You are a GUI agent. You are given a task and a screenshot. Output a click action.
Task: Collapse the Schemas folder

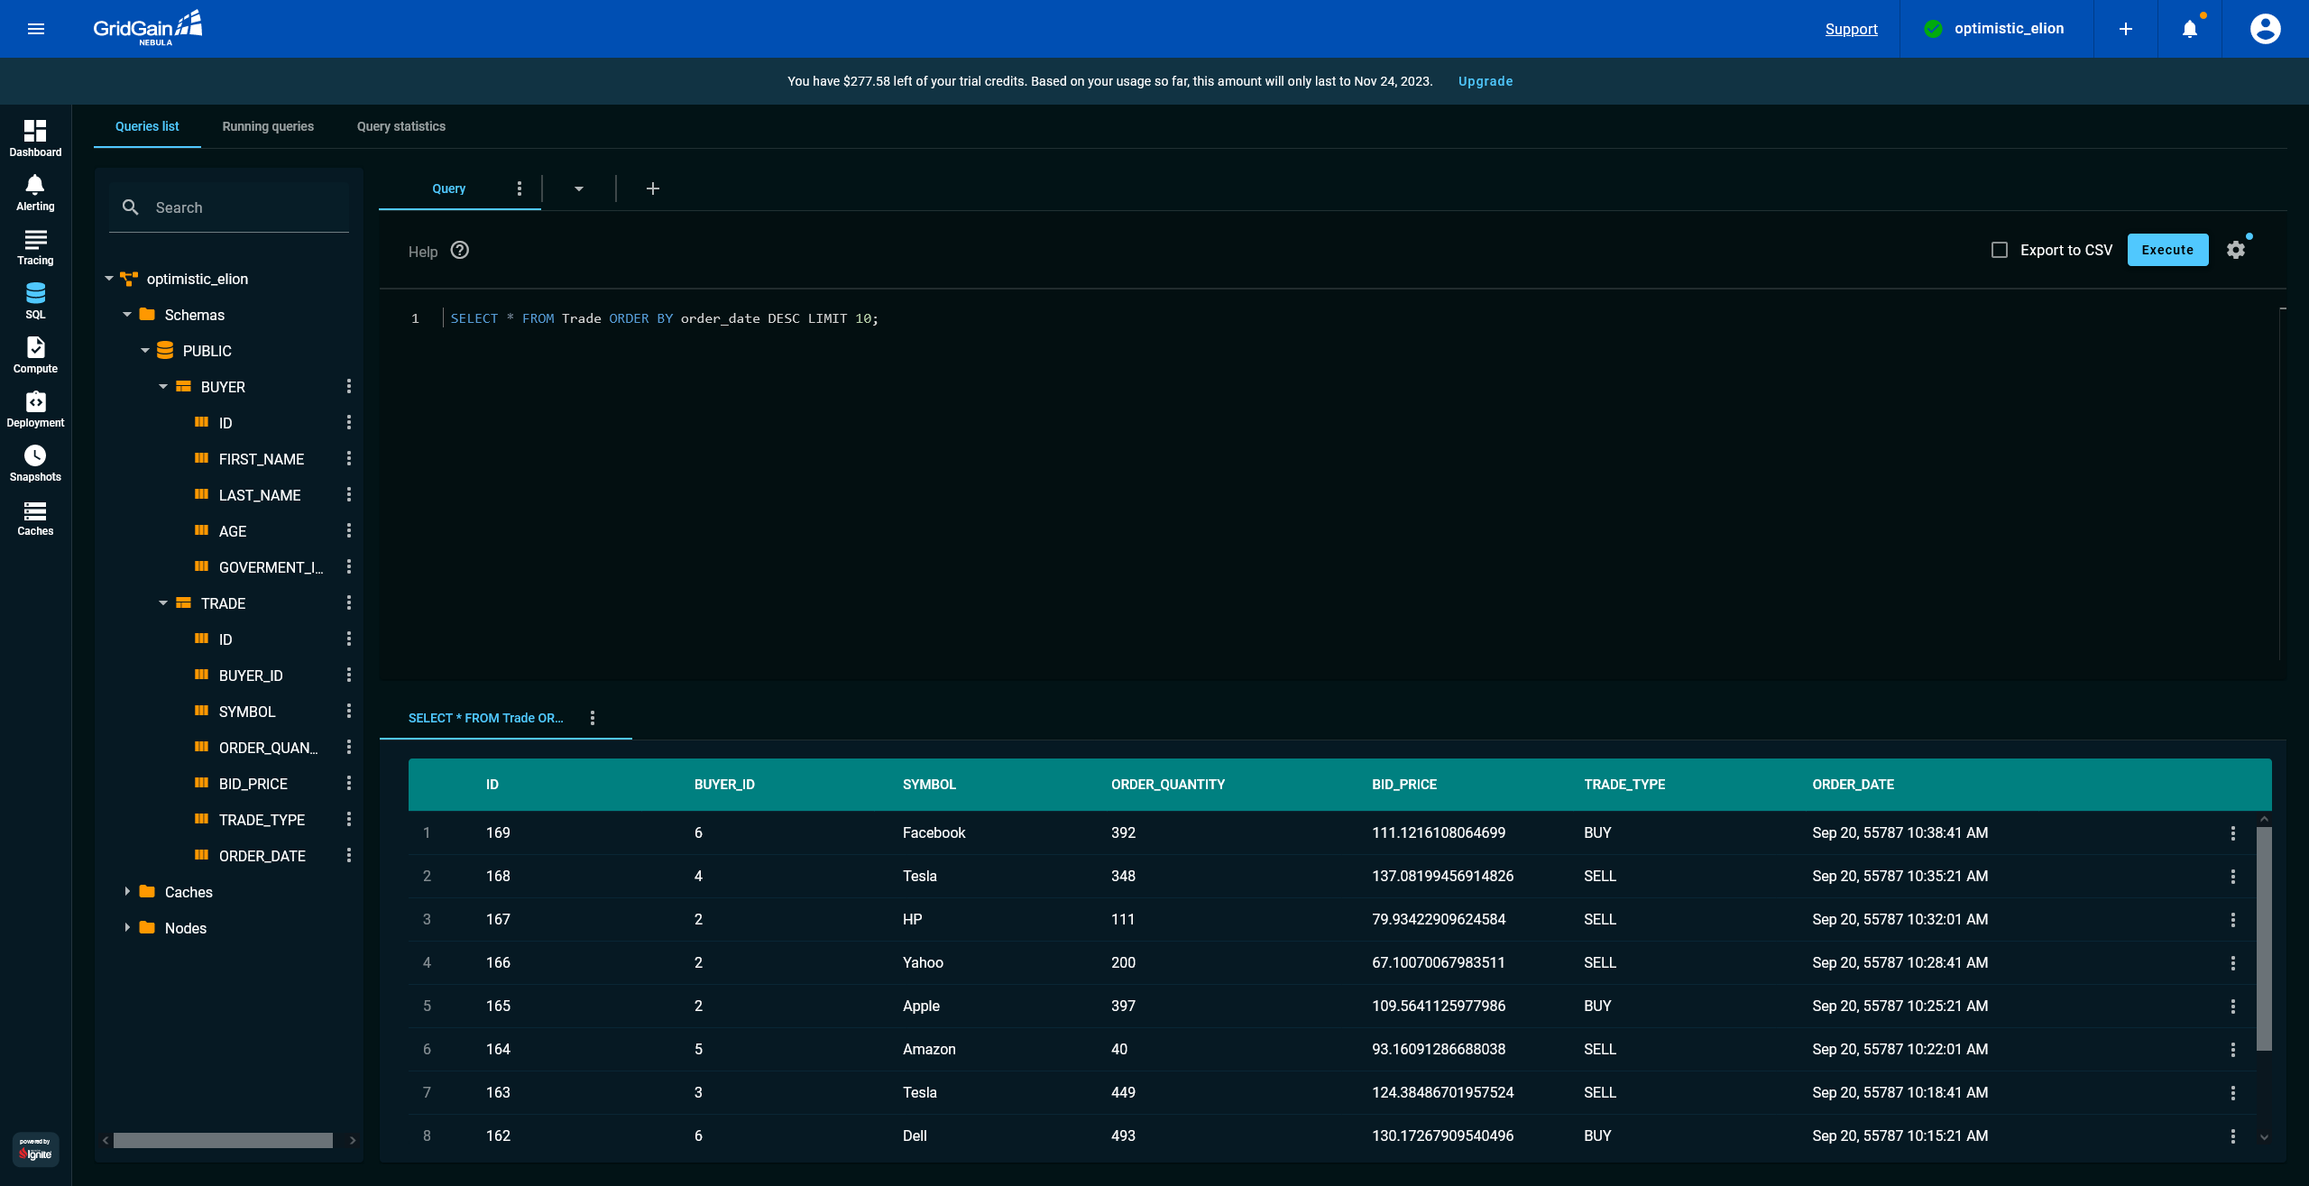(127, 315)
